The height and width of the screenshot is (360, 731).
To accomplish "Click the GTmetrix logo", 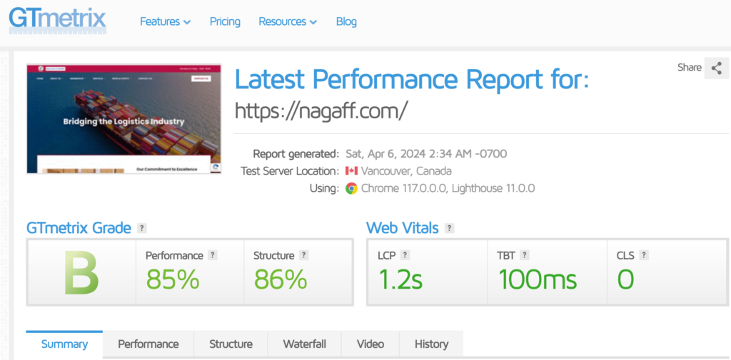I will [57, 21].
